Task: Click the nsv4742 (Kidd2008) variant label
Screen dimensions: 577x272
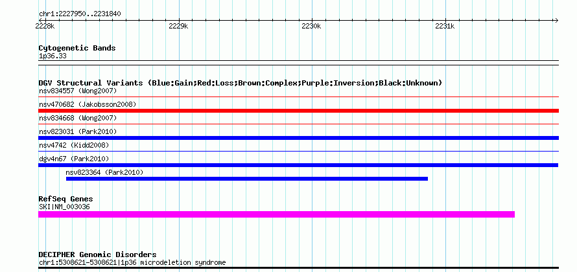Action: [x=74, y=145]
